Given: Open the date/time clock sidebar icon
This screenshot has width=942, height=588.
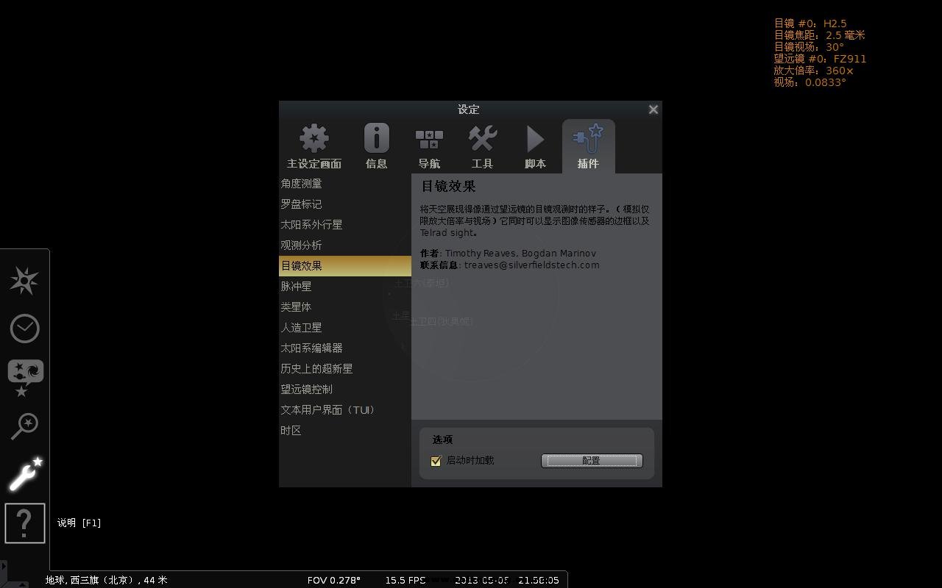Looking at the screenshot, I should tap(24, 329).
